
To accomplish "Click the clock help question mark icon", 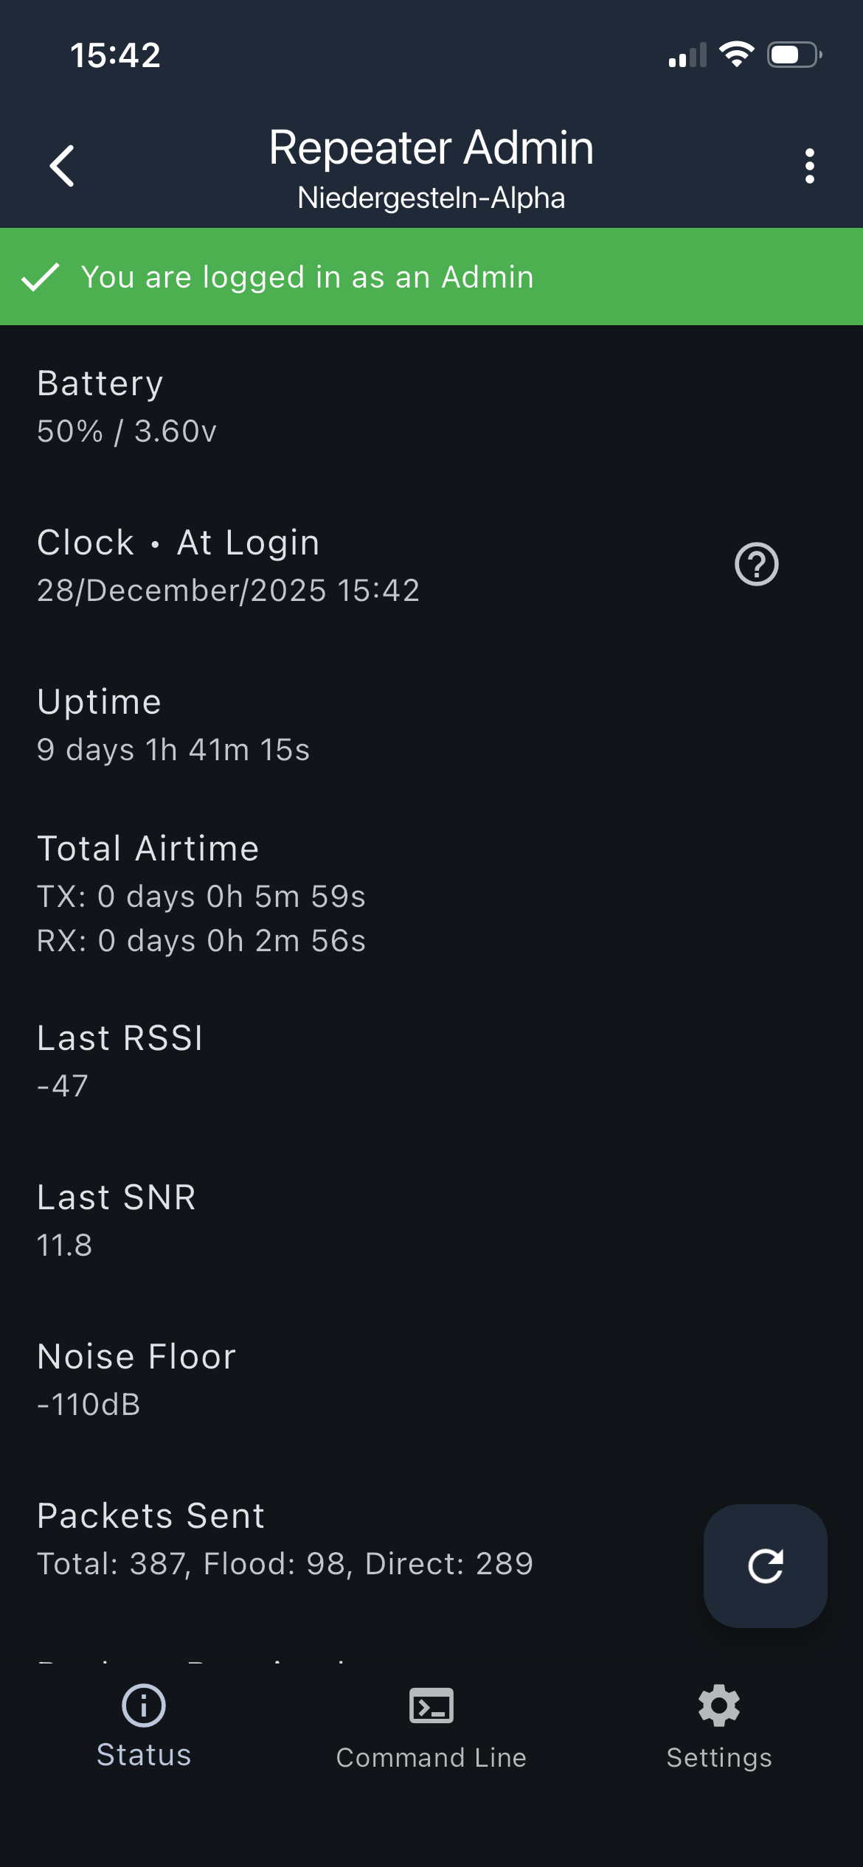I will 756,565.
